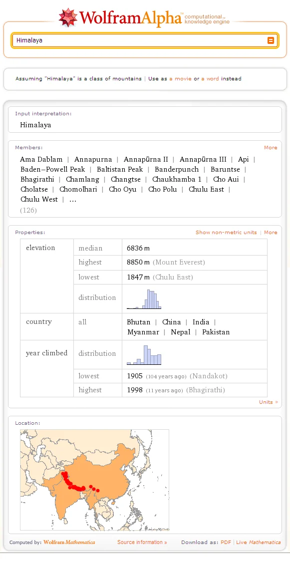Viewport: 290px width, 563px height.
Task: Click the member count (126)
Action: [x=28, y=211]
